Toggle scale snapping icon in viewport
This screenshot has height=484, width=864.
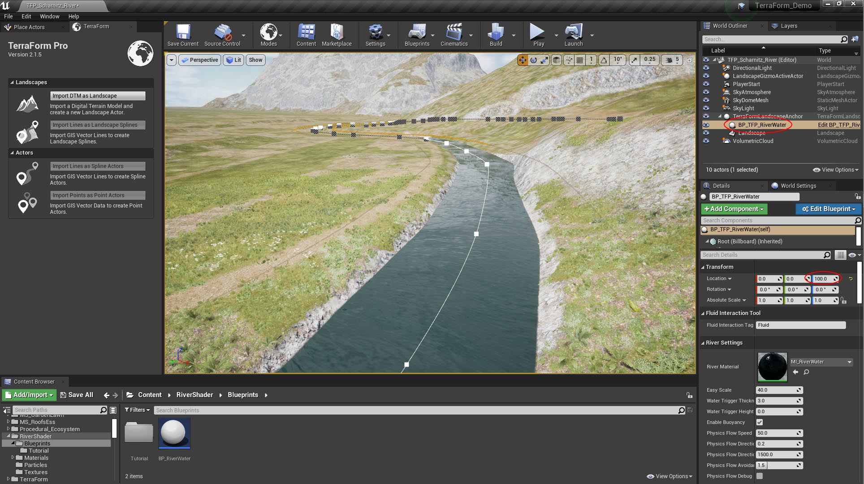click(x=634, y=60)
